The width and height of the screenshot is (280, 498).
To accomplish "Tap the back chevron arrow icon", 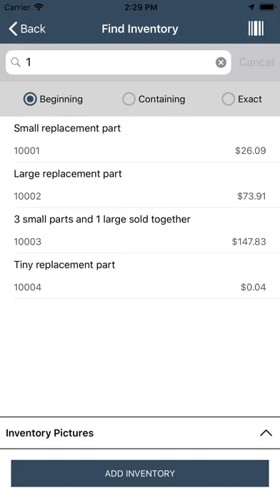I will pos(13,29).
